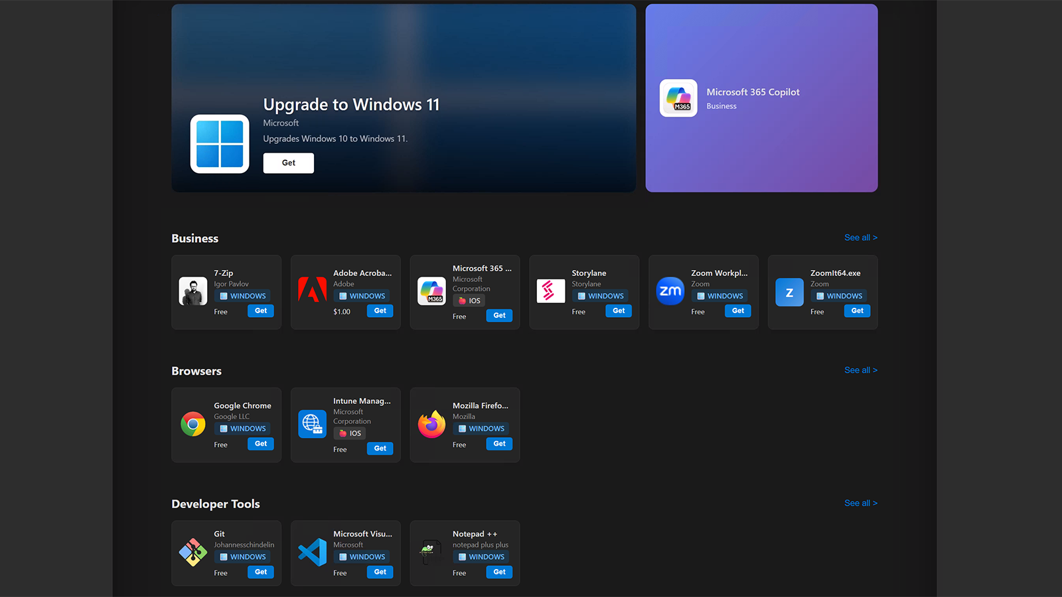Click Get for Intune Managed Browser
The image size is (1062, 597).
[x=380, y=448]
